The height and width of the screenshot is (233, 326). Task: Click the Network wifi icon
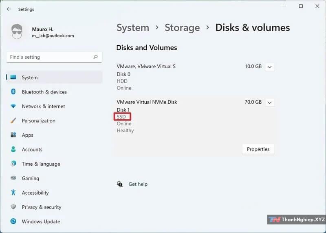pos(13,106)
